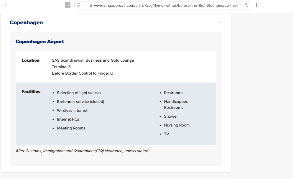Click the Nursing Room facility item
293x179 pixels.
tap(177, 125)
